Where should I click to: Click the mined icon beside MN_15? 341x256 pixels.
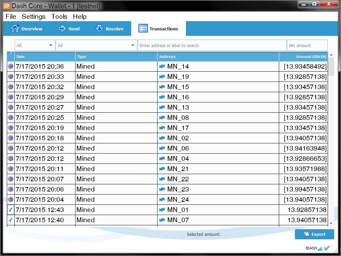(162, 87)
